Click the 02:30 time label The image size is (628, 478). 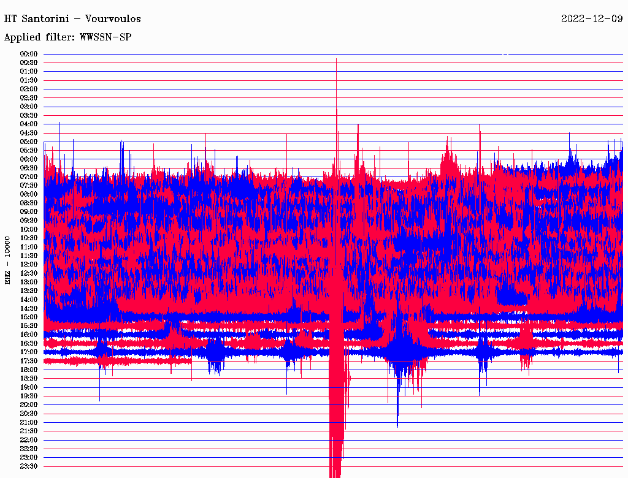point(29,97)
